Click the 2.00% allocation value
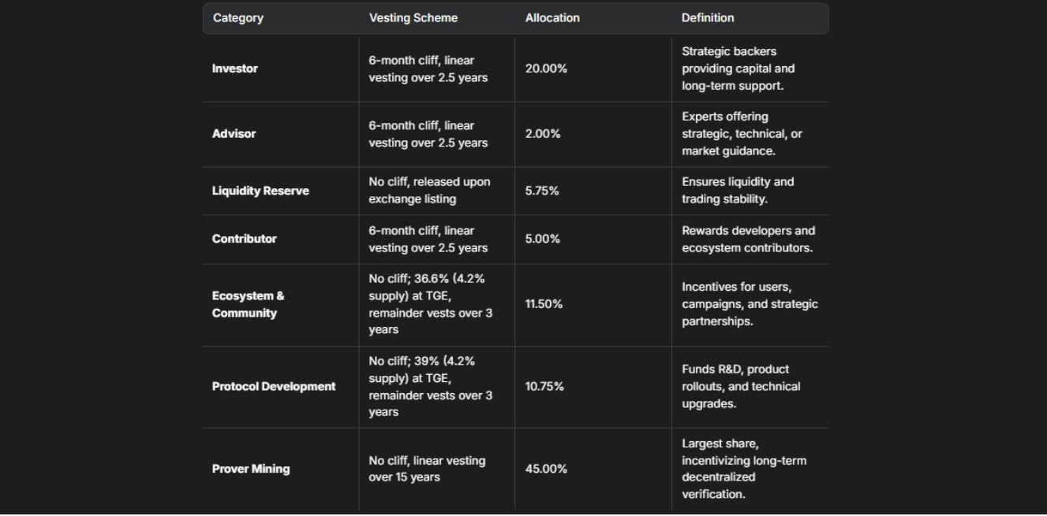Image resolution: width=1047 pixels, height=516 pixels. click(543, 134)
